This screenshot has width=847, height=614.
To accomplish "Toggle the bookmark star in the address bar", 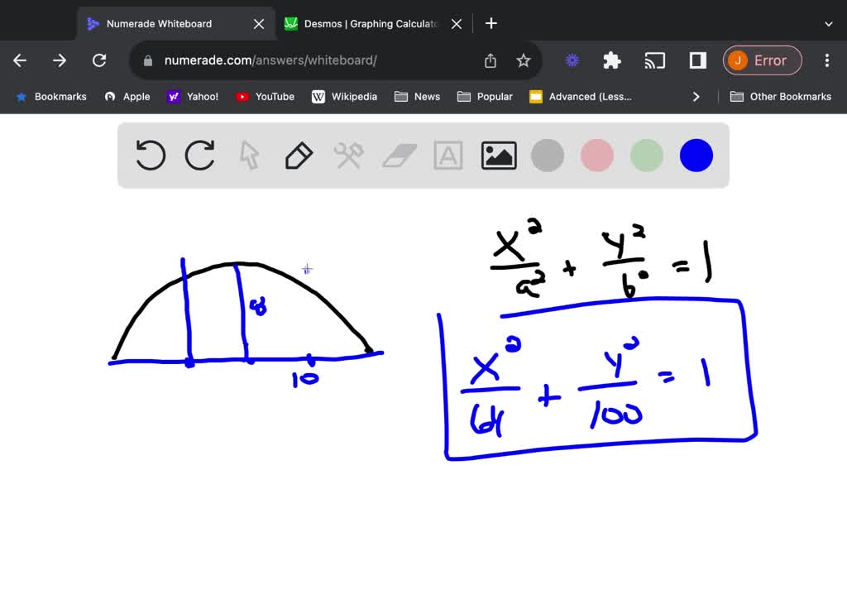I will [525, 60].
